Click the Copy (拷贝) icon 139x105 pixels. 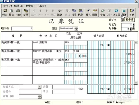click(74, 13)
